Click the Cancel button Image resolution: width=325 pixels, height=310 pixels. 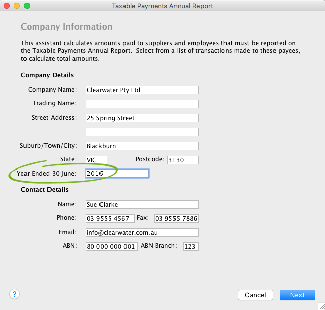255,295
